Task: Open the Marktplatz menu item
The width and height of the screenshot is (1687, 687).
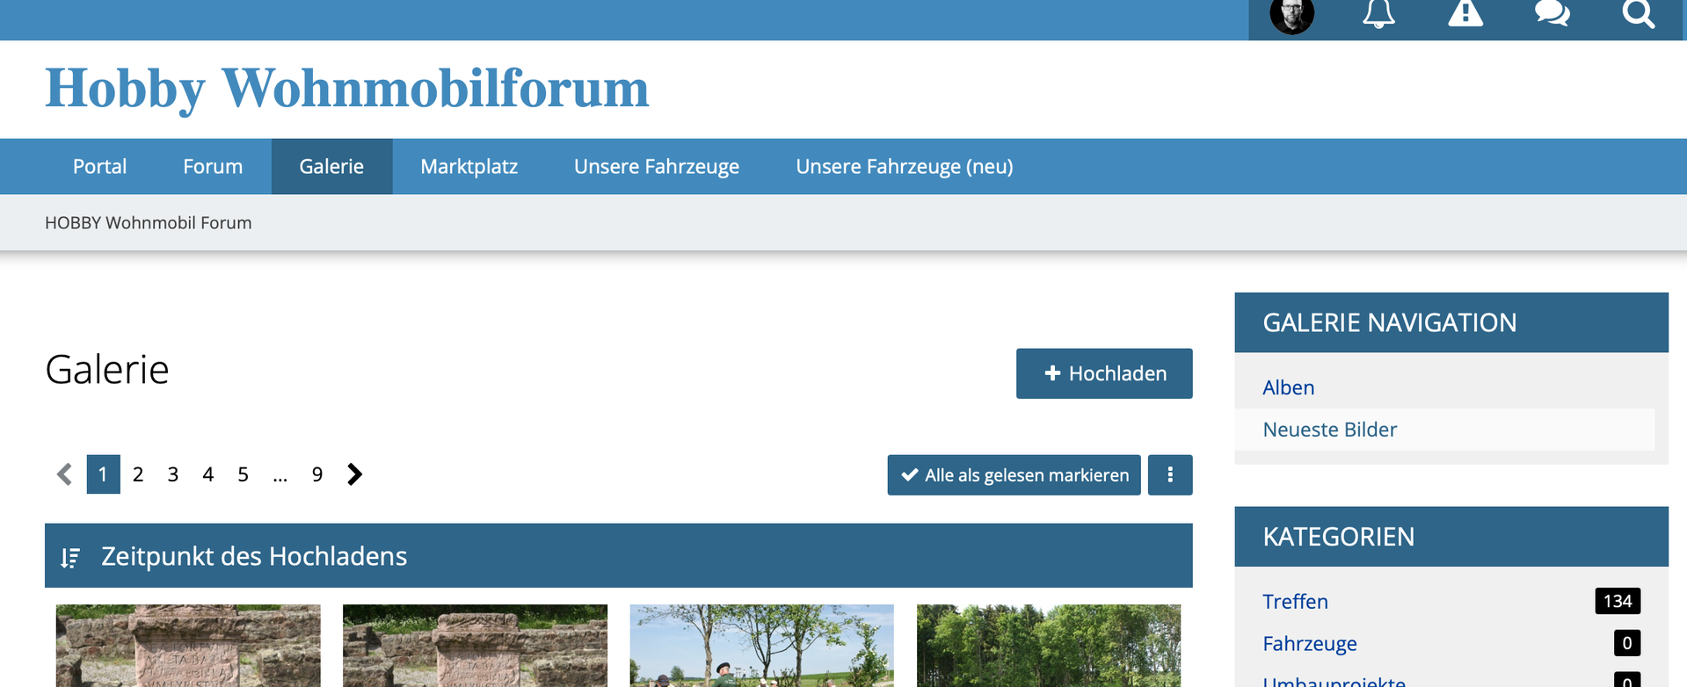Action: click(469, 166)
